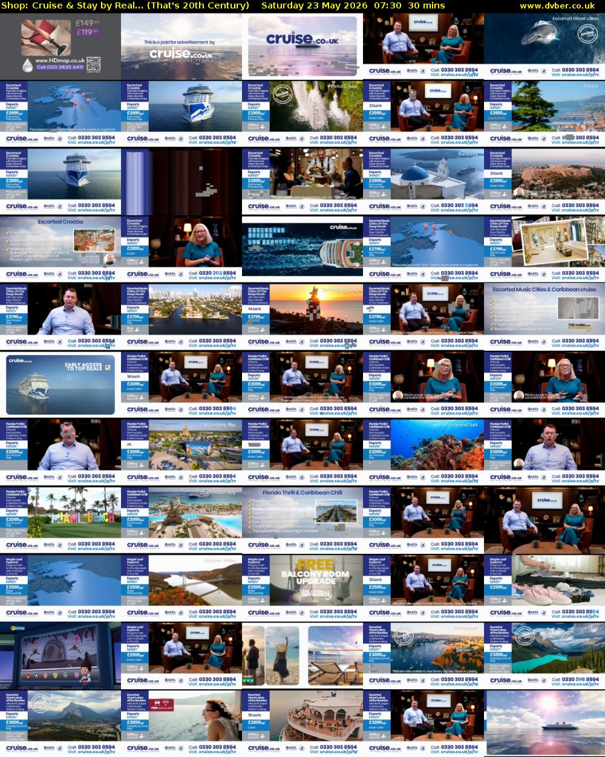605x757 pixels.
Task: Open the Grand Turk coral reef thumbnail
Action: (423, 453)
